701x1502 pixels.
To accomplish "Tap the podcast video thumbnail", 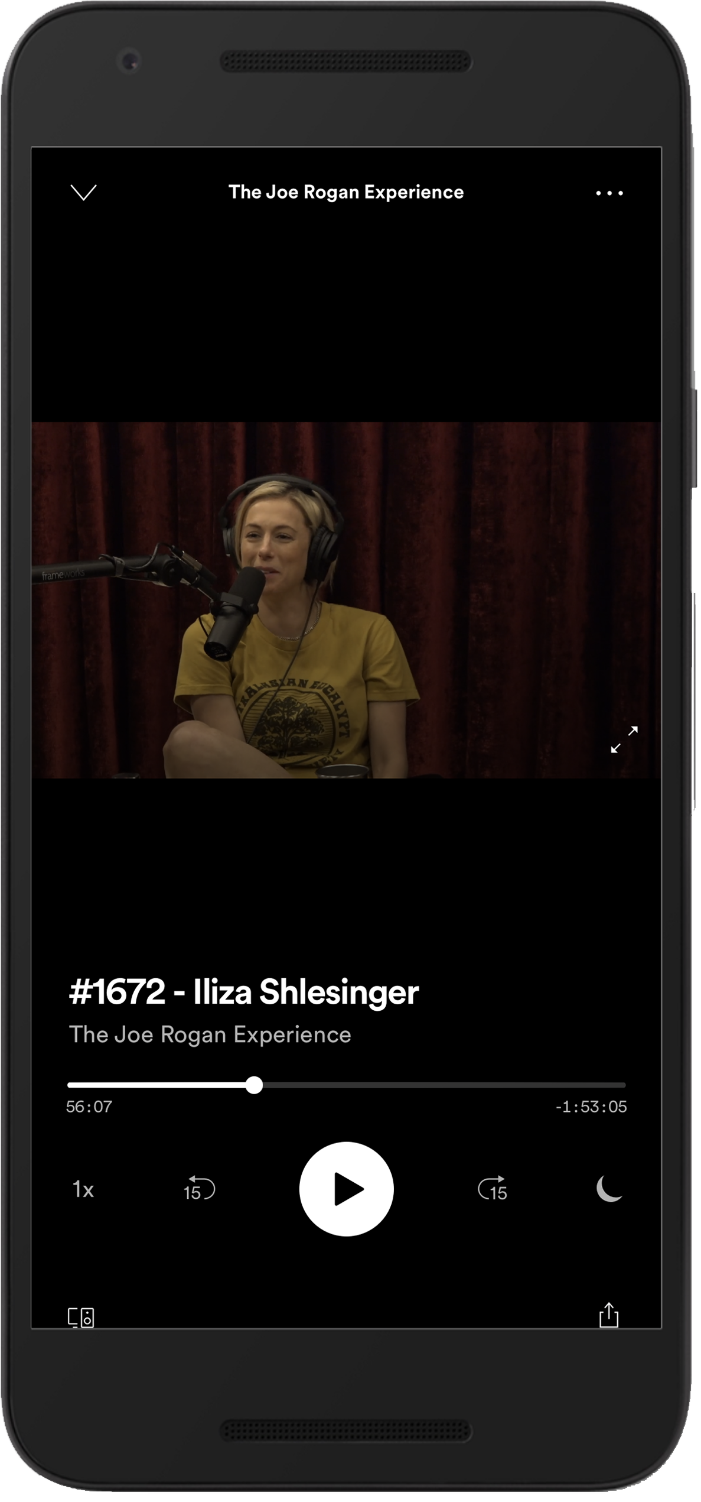I will tap(346, 600).
